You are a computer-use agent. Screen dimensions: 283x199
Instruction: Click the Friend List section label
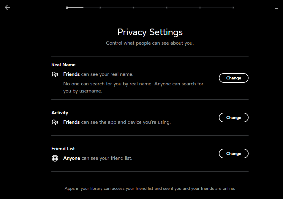(63, 148)
